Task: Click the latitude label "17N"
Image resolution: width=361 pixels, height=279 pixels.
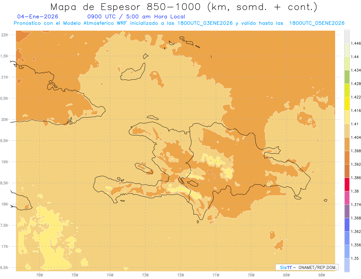Action: pyautogui.click(x=4, y=246)
